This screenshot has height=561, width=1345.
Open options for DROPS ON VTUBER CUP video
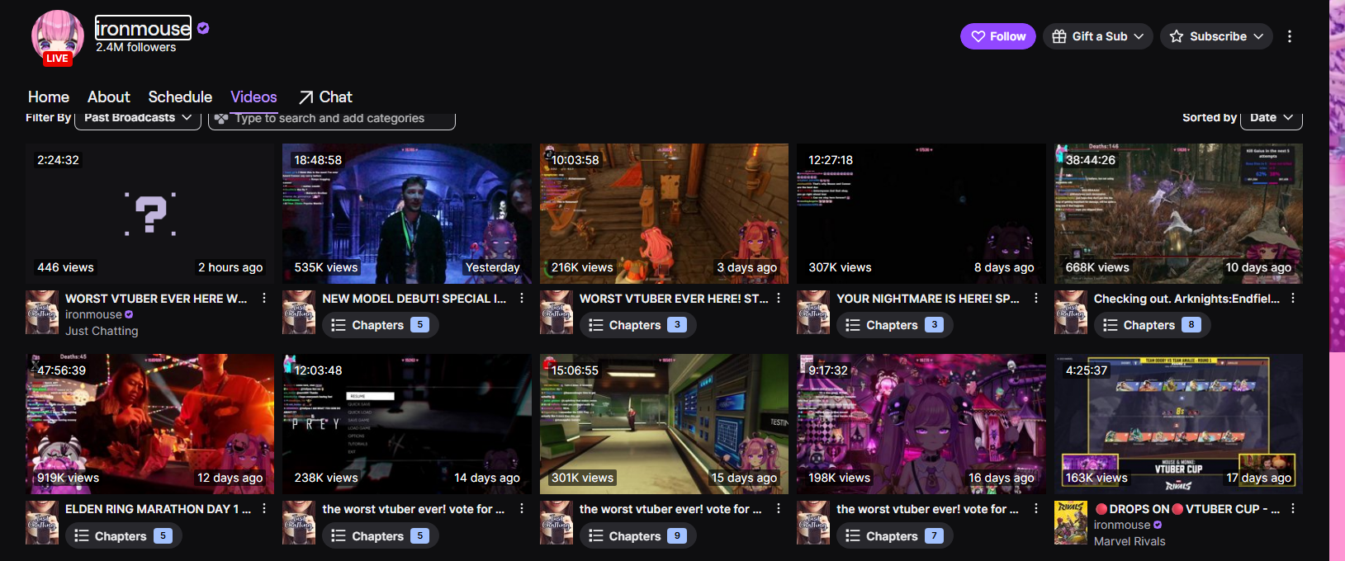click(x=1293, y=509)
